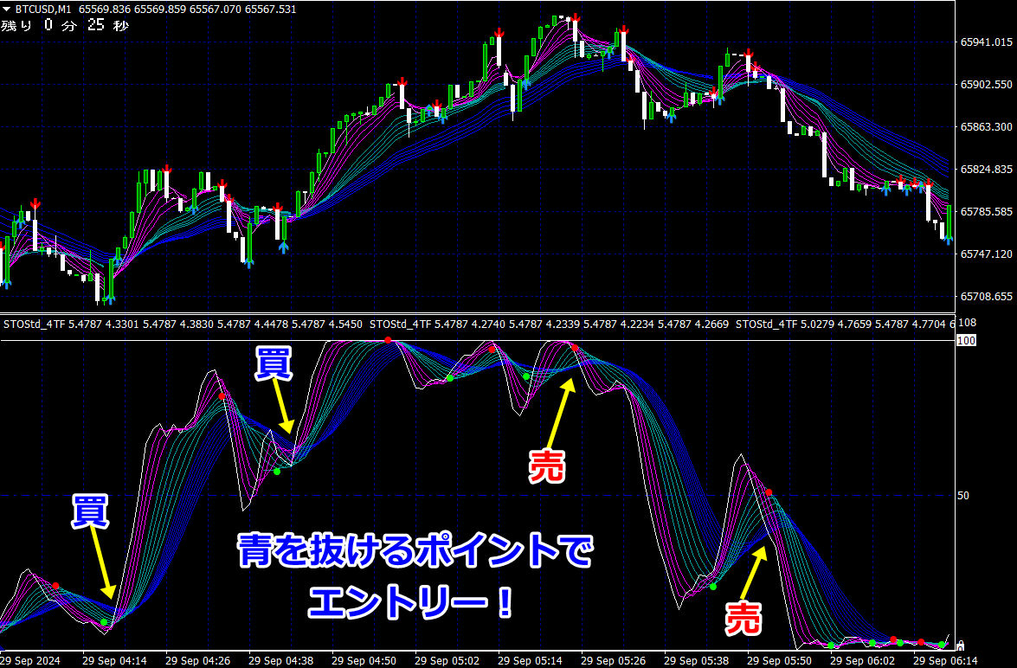Click the STOStd_4TF label starting 5.0279 4.7659
1017x668 pixels.
[845, 324]
